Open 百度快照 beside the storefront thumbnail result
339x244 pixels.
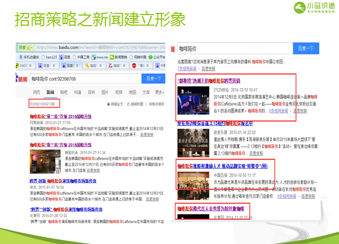click(93, 170)
